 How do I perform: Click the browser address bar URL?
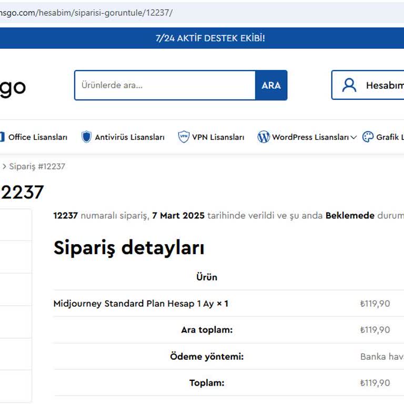86,13
